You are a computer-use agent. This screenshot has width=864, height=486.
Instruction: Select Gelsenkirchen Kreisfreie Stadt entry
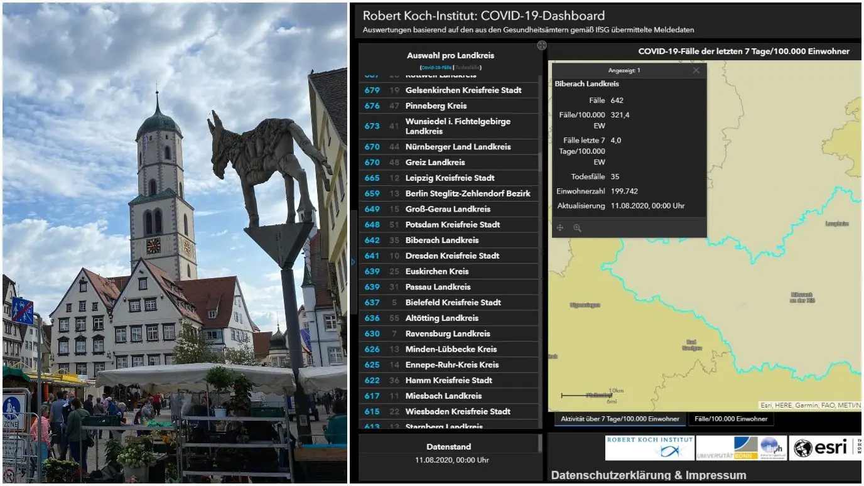pos(448,90)
